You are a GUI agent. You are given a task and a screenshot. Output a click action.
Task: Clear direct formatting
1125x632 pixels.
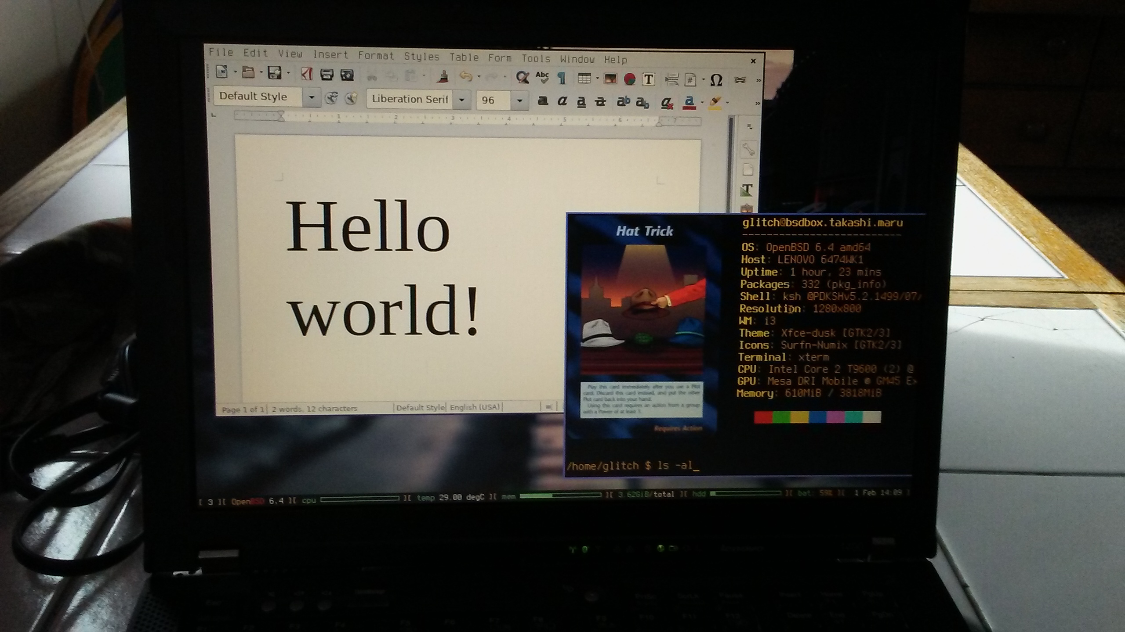[667, 103]
